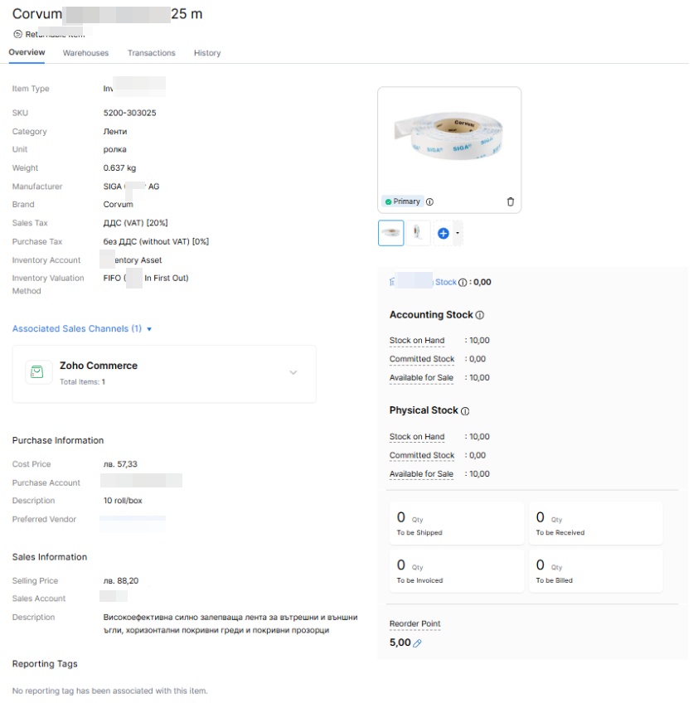Switch to the Warehouses tab

(x=85, y=52)
